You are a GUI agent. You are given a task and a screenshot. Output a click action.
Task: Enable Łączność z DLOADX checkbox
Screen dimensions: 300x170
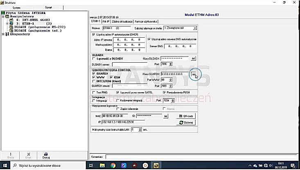[94, 59]
